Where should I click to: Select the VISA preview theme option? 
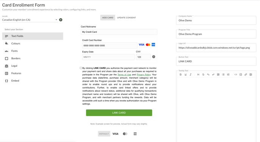coord(115,134)
